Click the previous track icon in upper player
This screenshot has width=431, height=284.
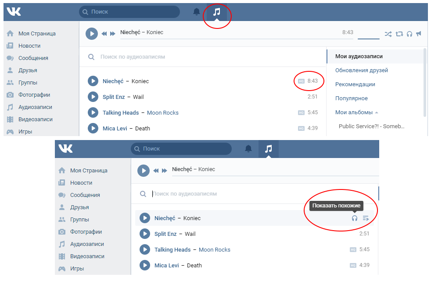(x=104, y=34)
